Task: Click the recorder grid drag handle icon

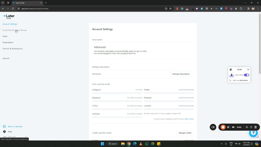Action: pyautogui.click(x=247, y=127)
